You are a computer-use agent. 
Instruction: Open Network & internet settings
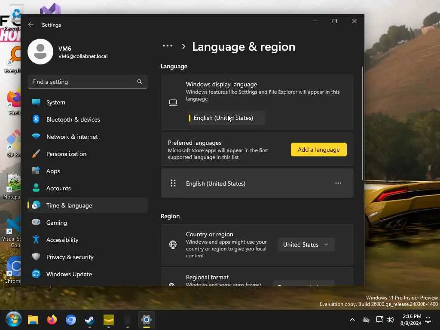click(88, 137)
